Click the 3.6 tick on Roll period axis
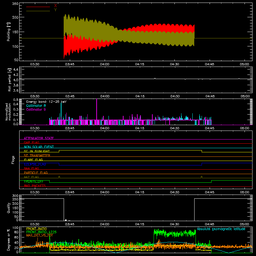The height and width of the screenshot is (256, 256). [x=16, y=90]
